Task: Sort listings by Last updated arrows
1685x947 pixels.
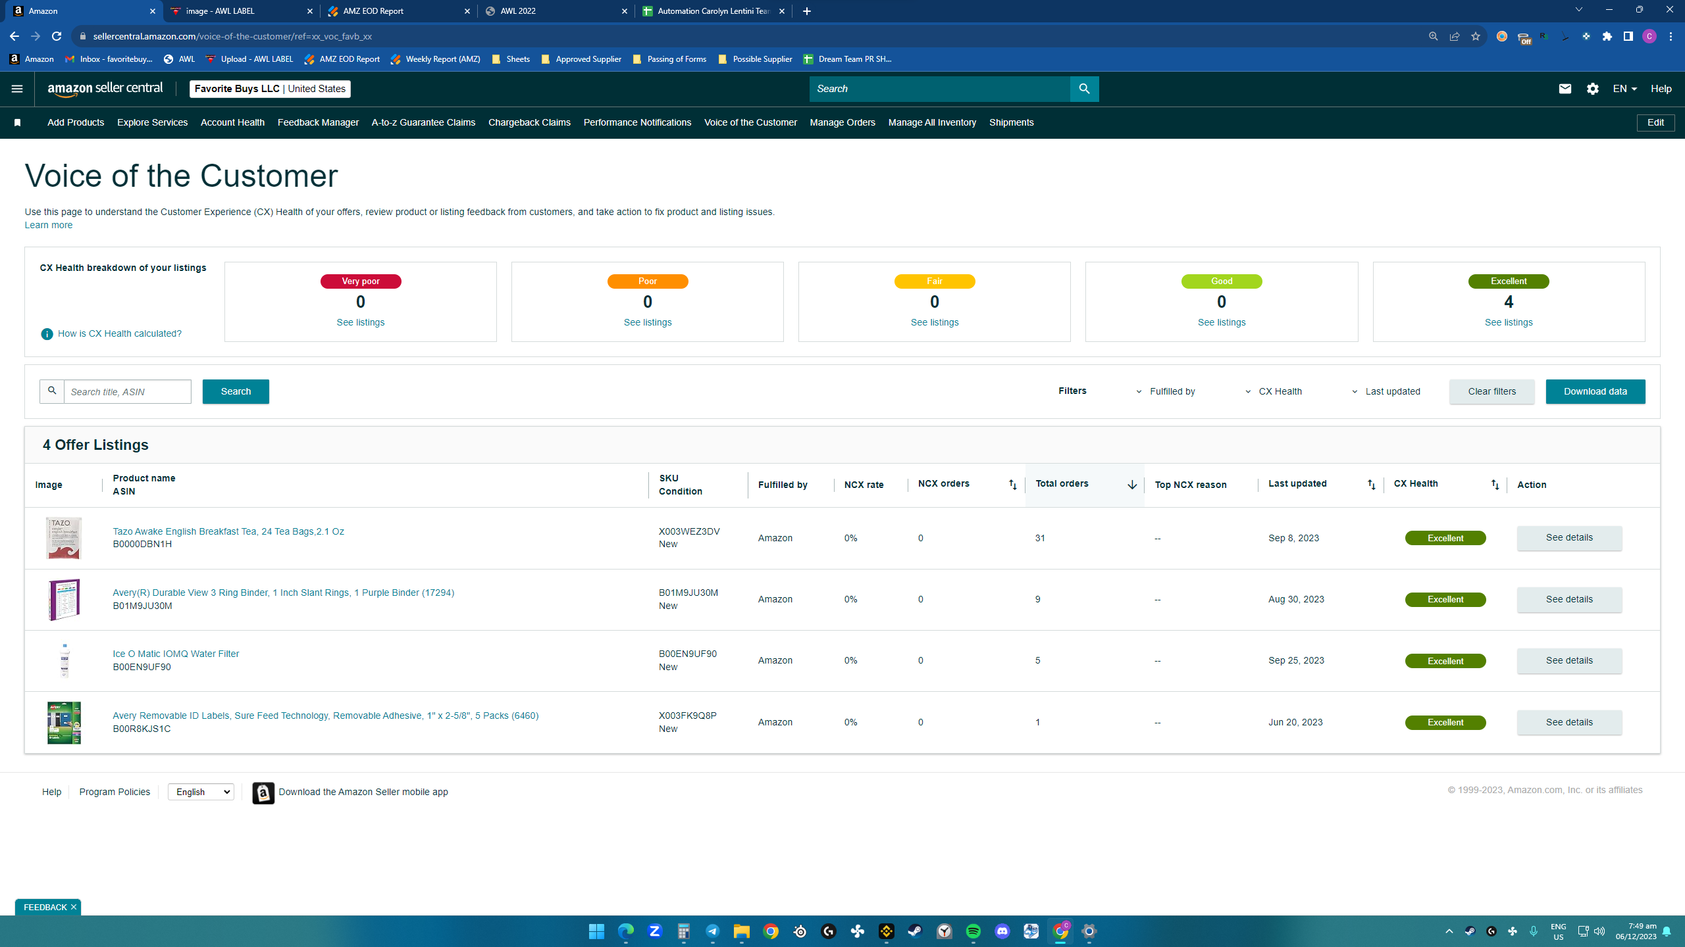Action: click(x=1372, y=485)
